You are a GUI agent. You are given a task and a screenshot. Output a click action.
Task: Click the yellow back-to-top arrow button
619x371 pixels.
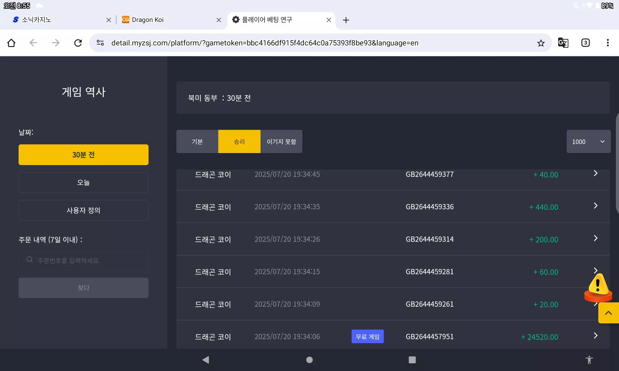coord(608,313)
